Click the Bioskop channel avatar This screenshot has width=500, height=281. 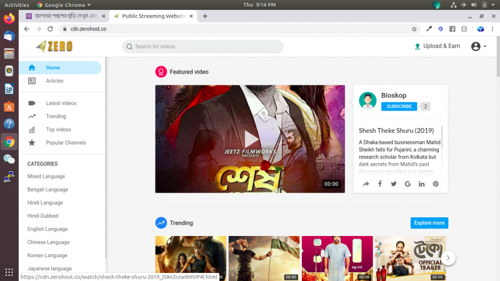367,101
